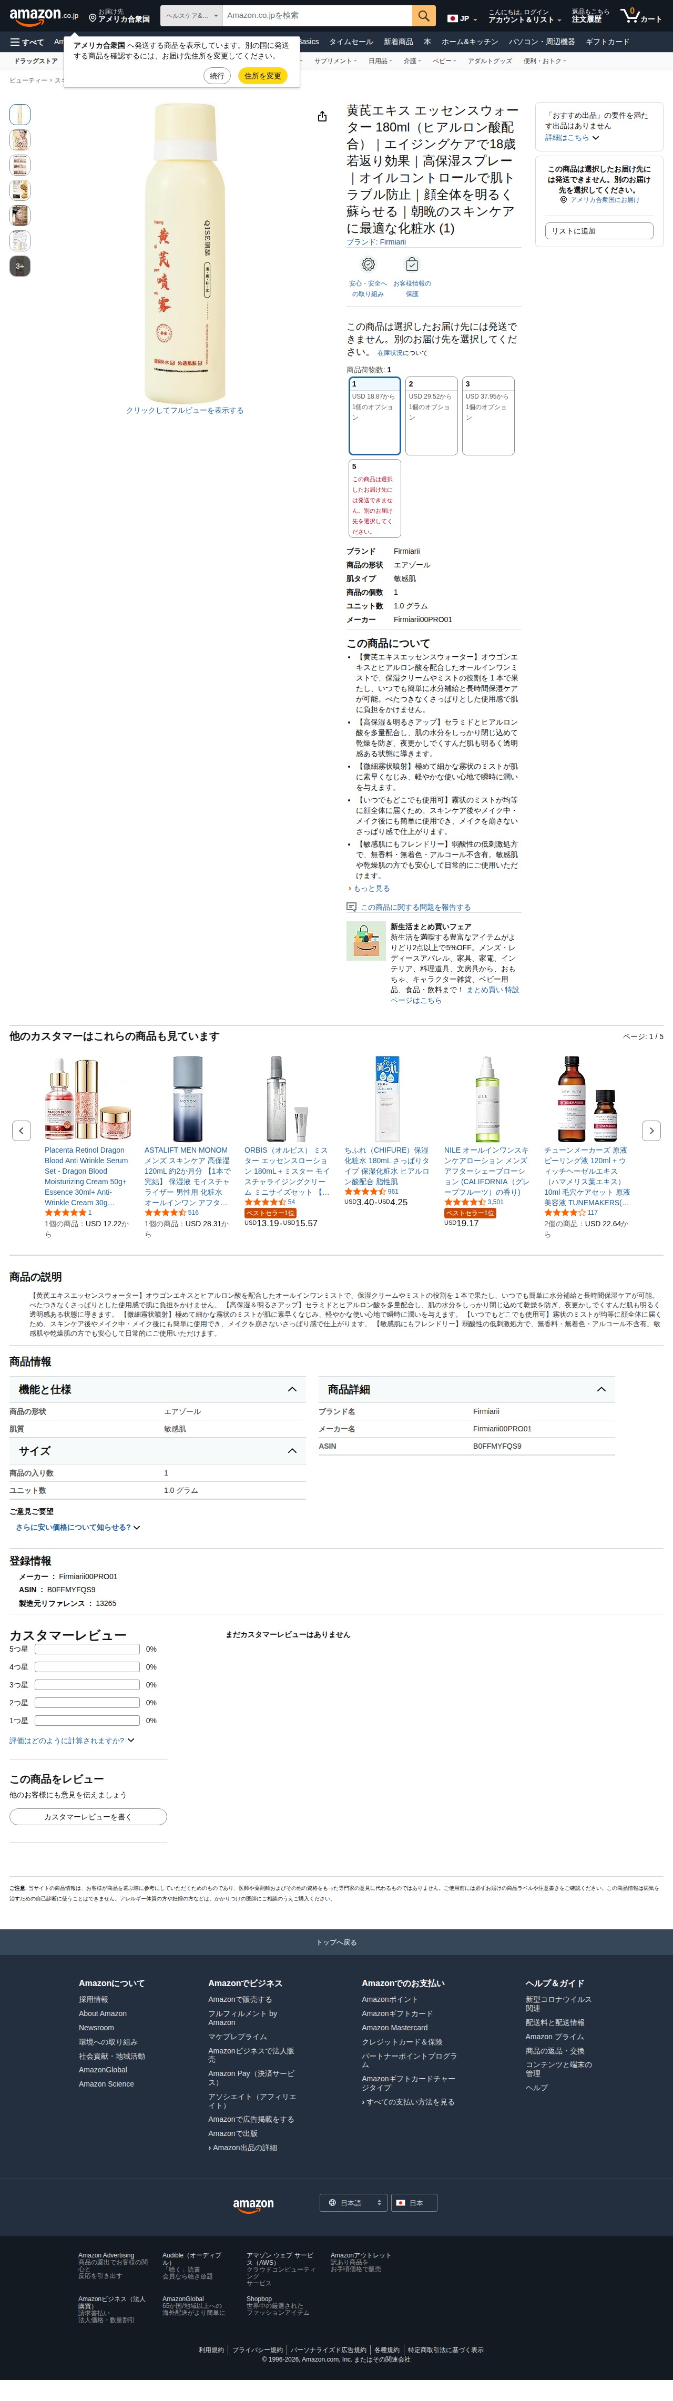
Task: Open the 3+ more images thumbnail
Action: [x=19, y=266]
